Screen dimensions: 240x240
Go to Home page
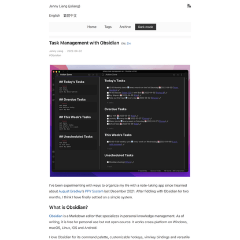click(x=92, y=27)
